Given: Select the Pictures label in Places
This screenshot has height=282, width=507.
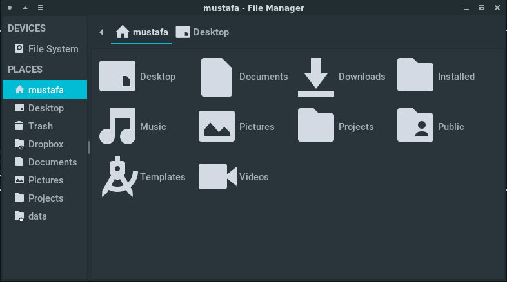Looking at the screenshot, I should pyautogui.click(x=46, y=180).
